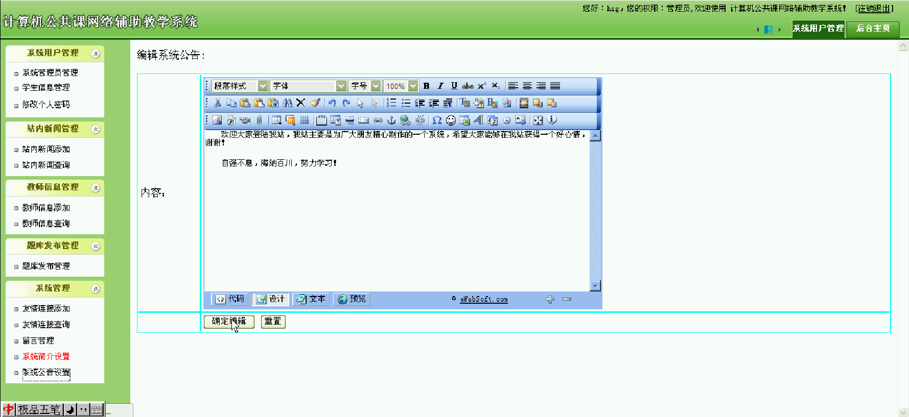Click the editor scrollbar up arrow
909x417 pixels.
coord(595,135)
